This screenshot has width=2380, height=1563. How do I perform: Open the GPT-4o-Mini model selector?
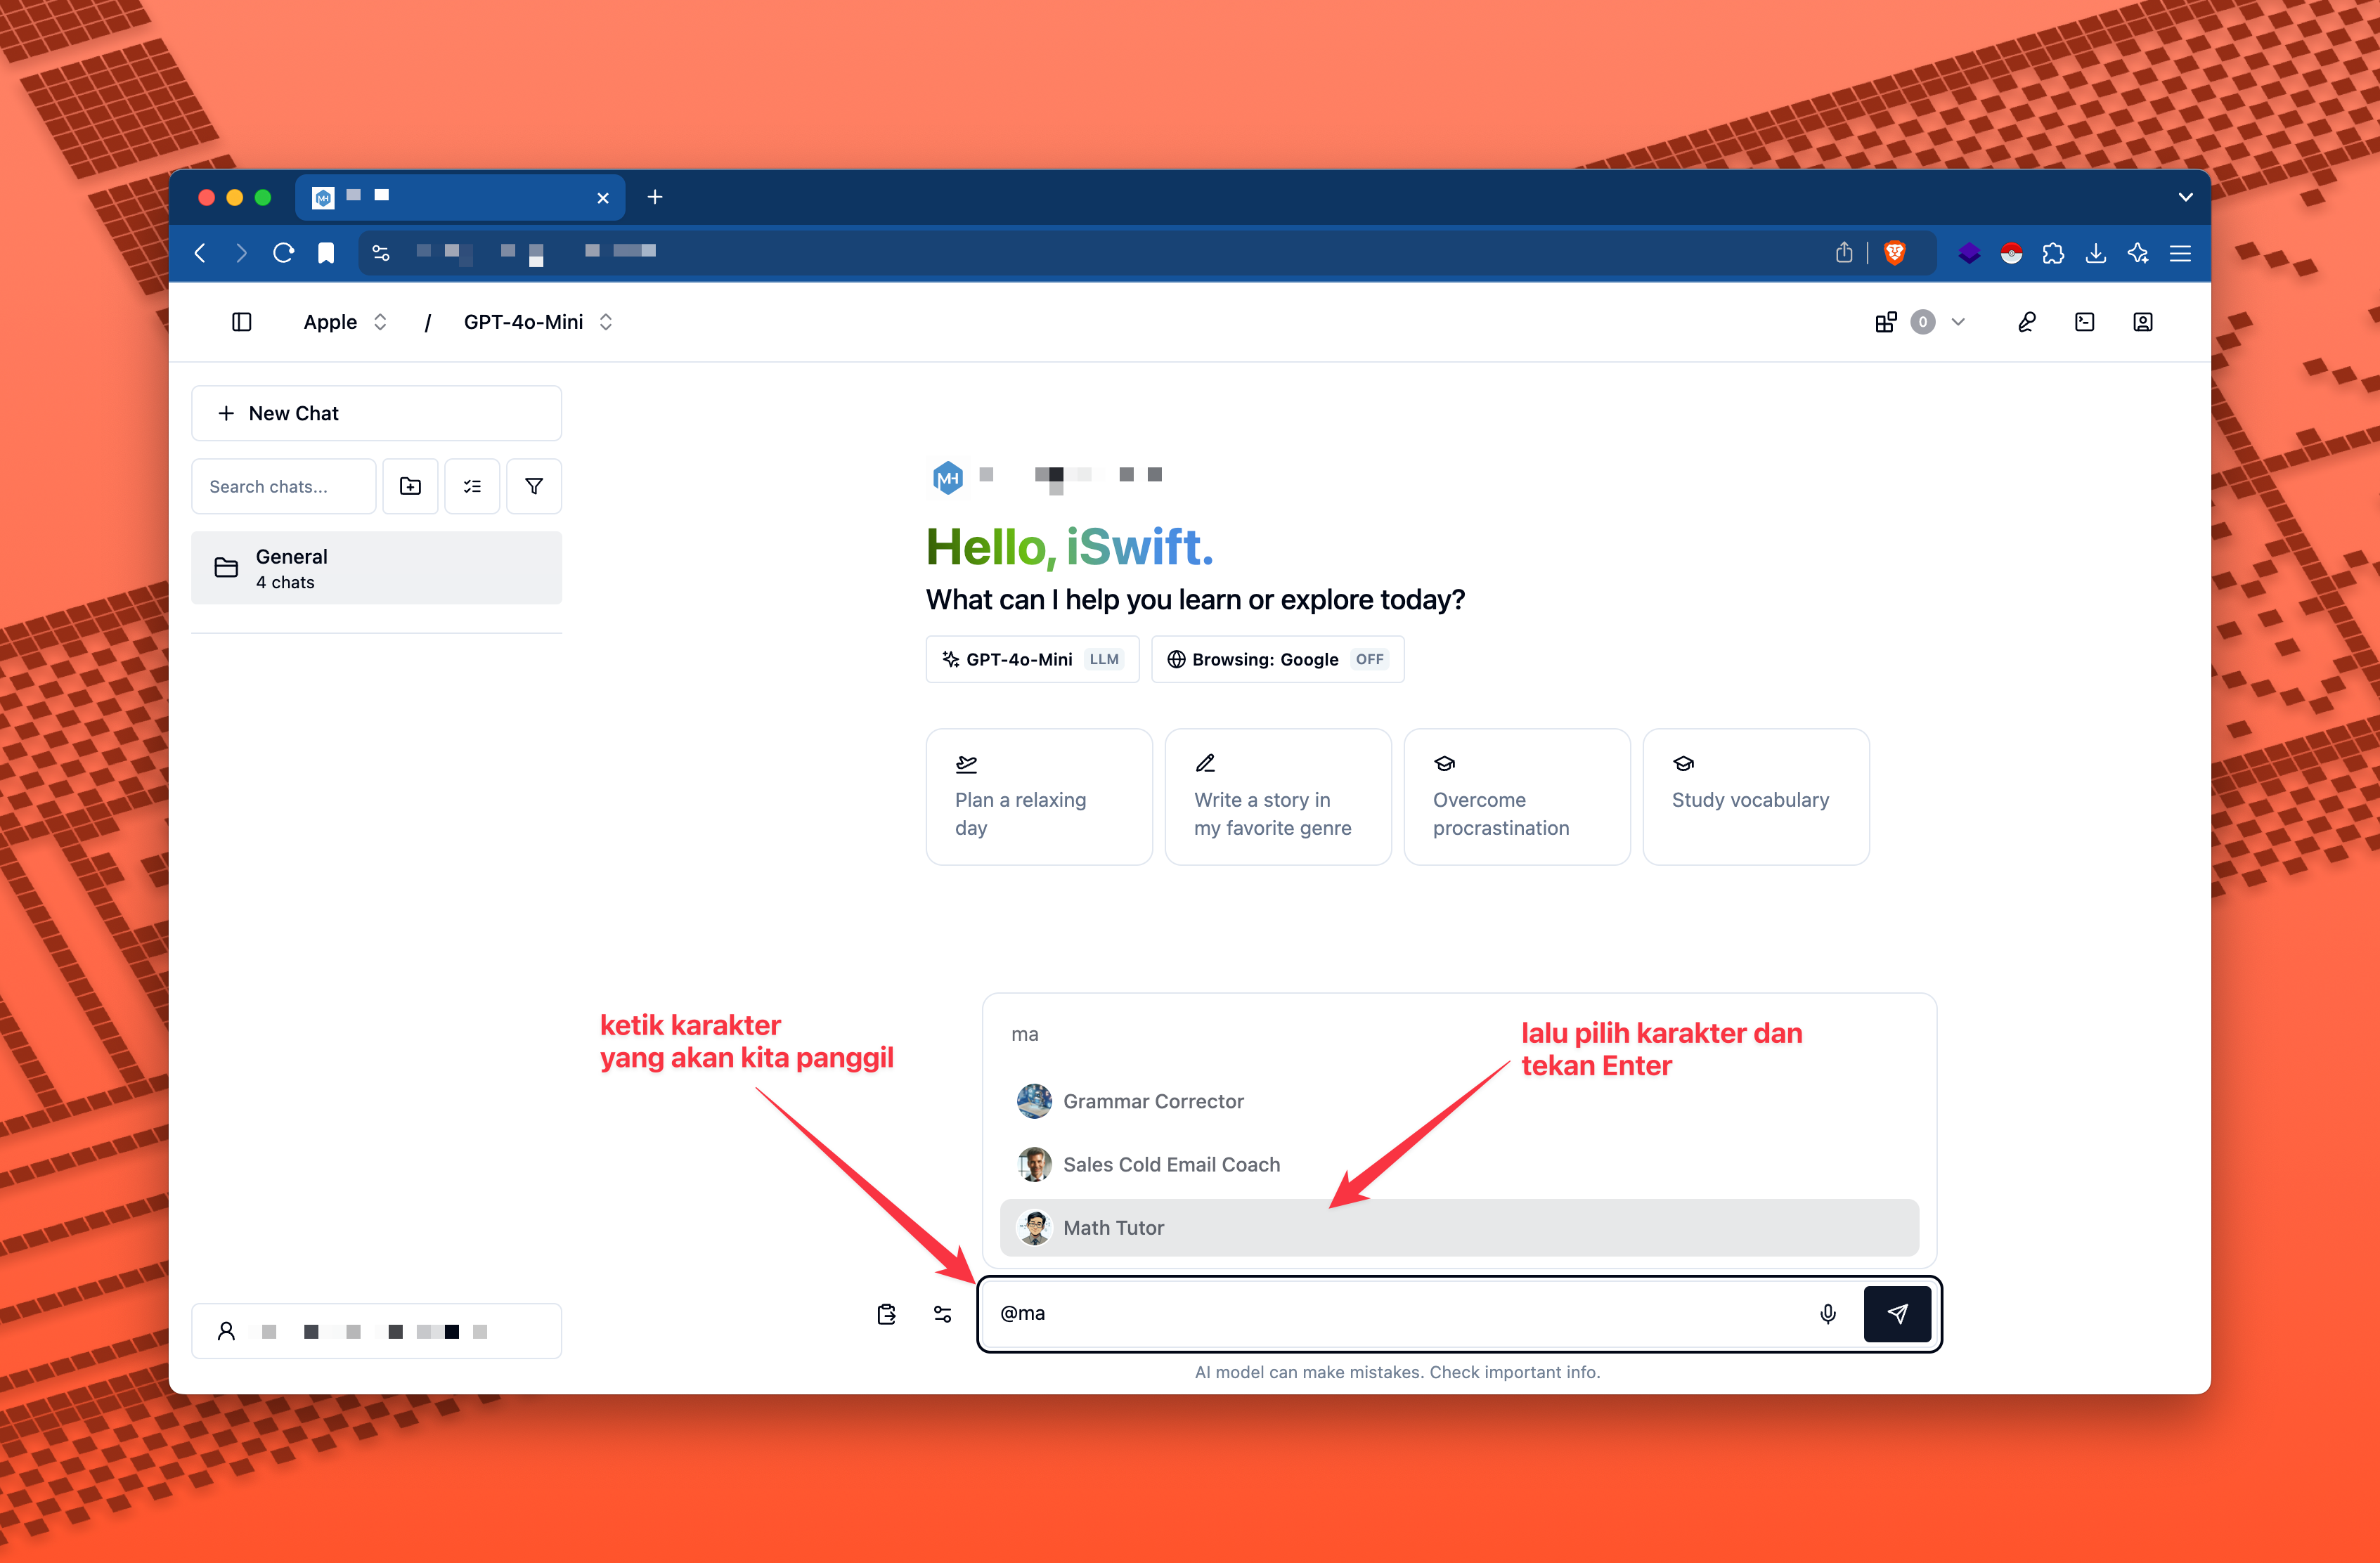coord(538,322)
